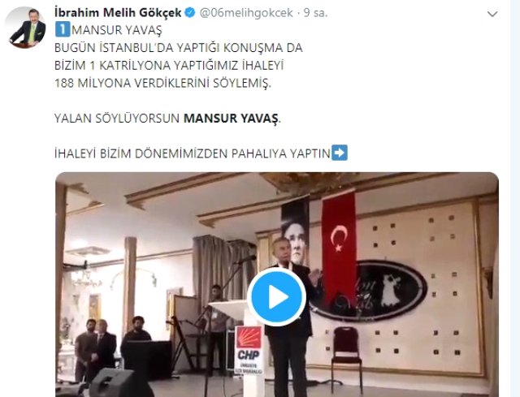This screenshot has width=520, height=397.
Task: Click the Atatürk portrait banner
Action: click(295, 231)
